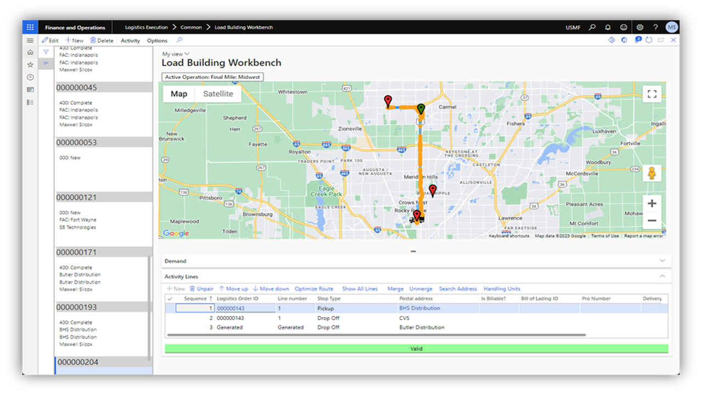Open in Microsoft Office icon
This screenshot has height=395, width=702.
pos(624,40)
